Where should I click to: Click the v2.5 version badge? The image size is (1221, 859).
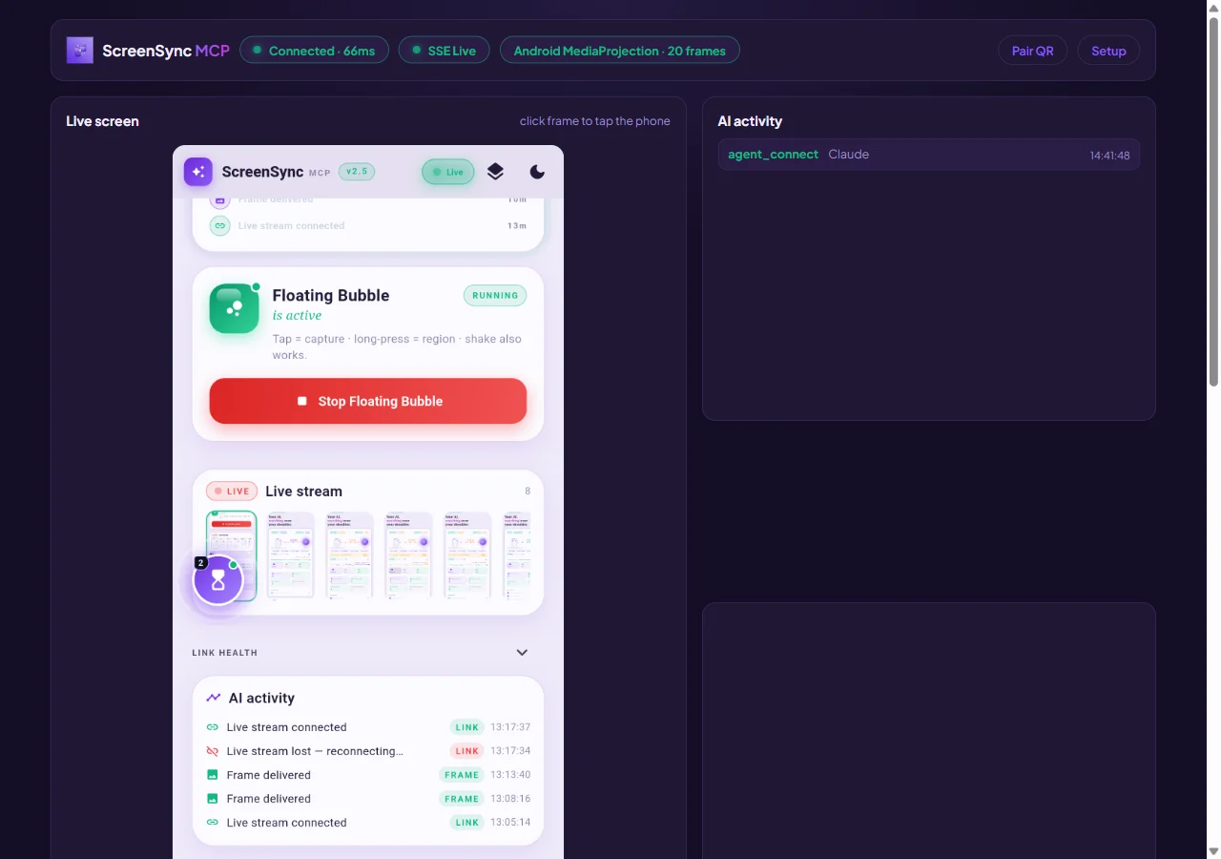357,172
